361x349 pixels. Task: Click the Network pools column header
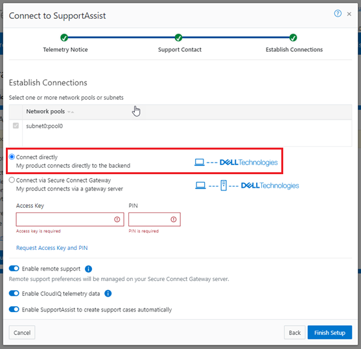click(45, 111)
